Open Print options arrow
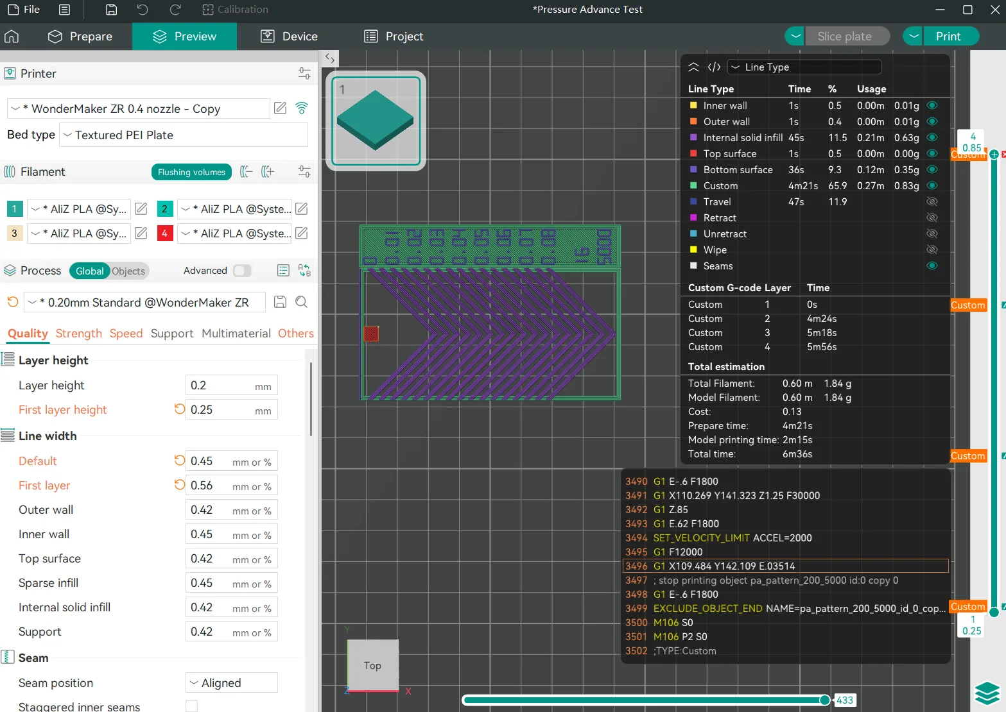 coord(913,37)
